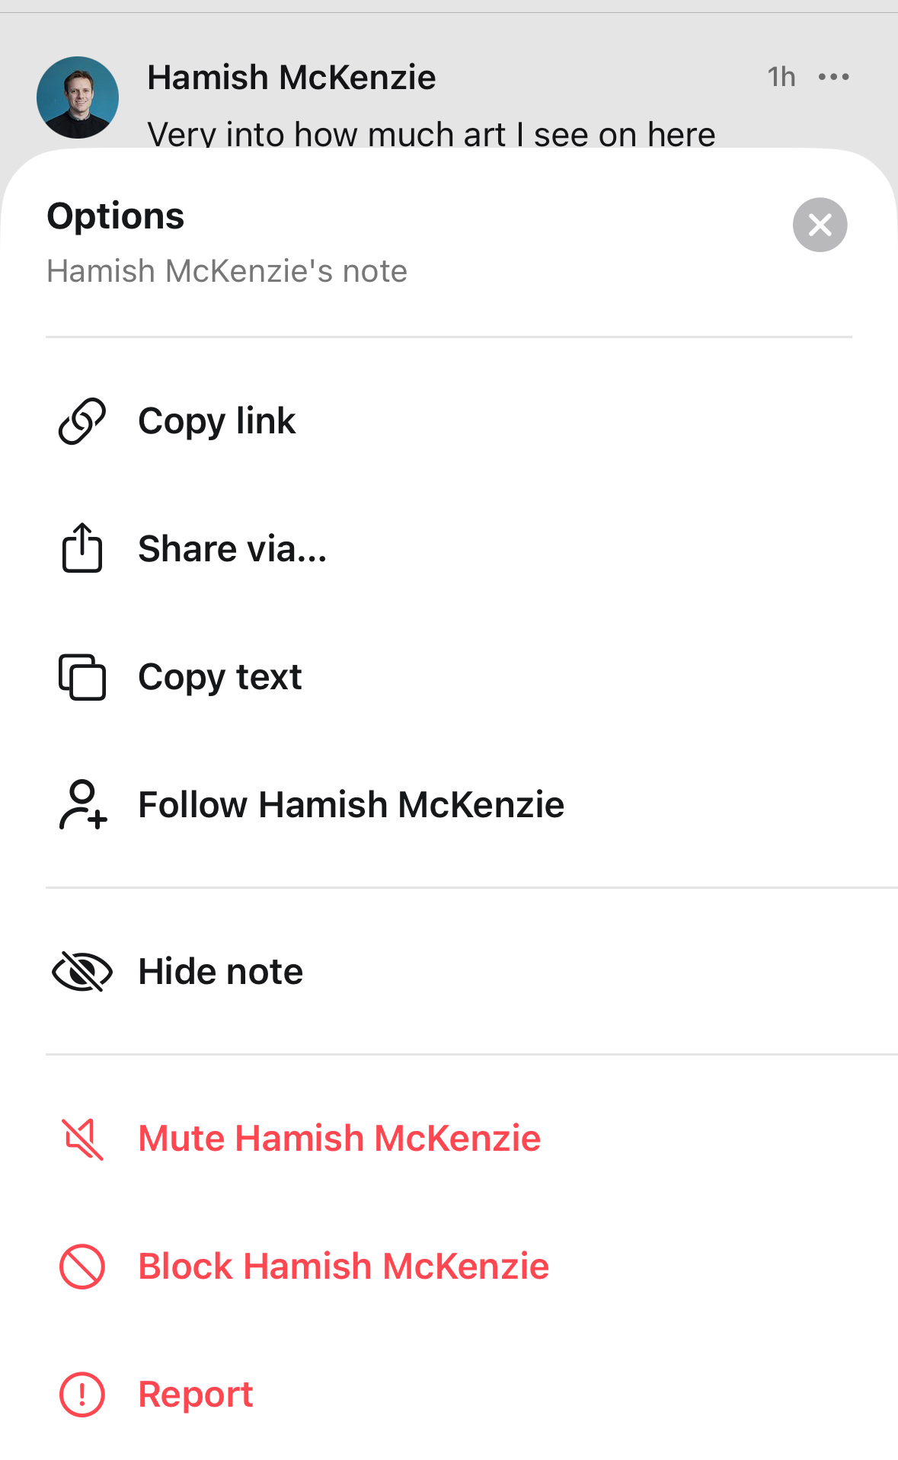Viewport: 898px width, 1460px height.
Task: Click the chain link icon
Action: [x=82, y=420]
